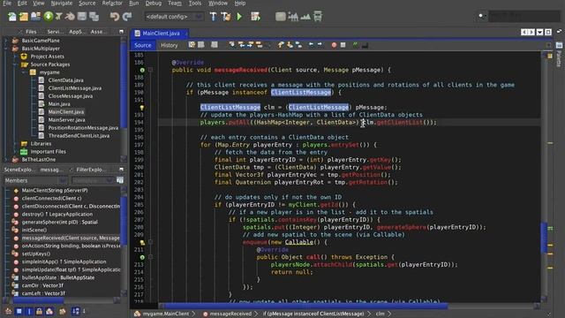Image resolution: width=565 pixels, height=318 pixels.
Task: Click the Build Project hammer icon
Action: click(214, 17)
